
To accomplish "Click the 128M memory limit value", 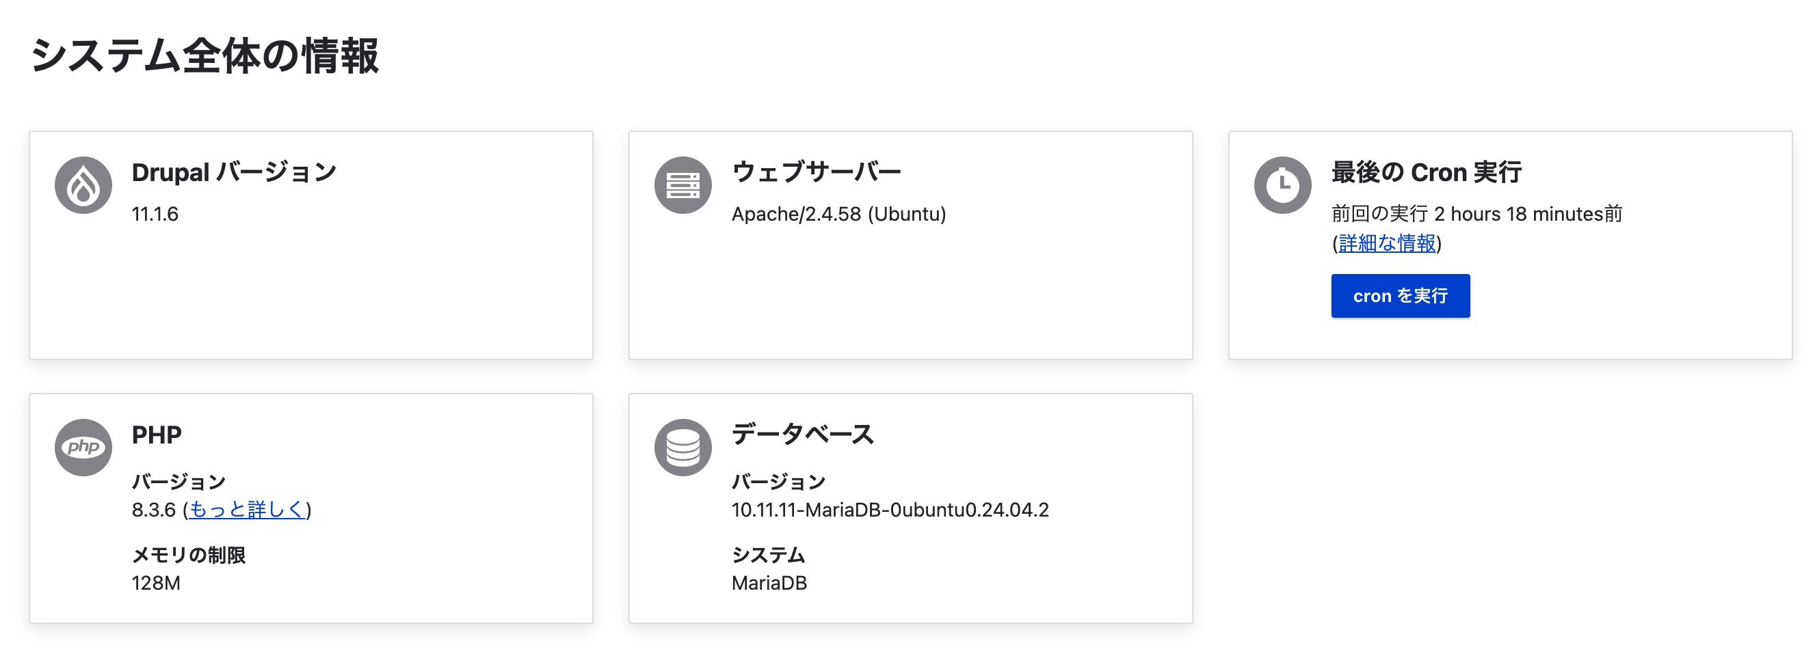I will point(156,584).
